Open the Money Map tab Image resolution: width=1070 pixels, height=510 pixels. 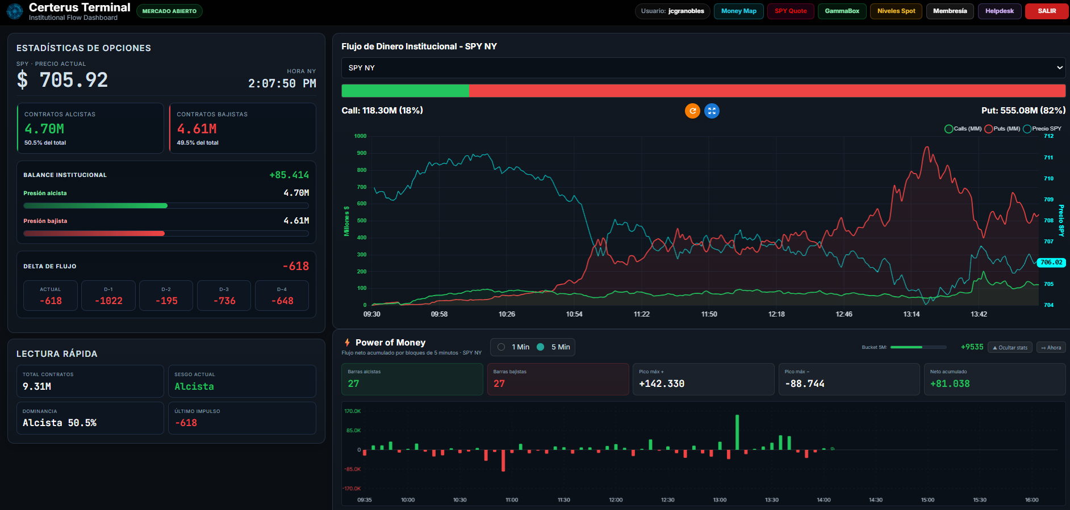(x=738, y=11)
